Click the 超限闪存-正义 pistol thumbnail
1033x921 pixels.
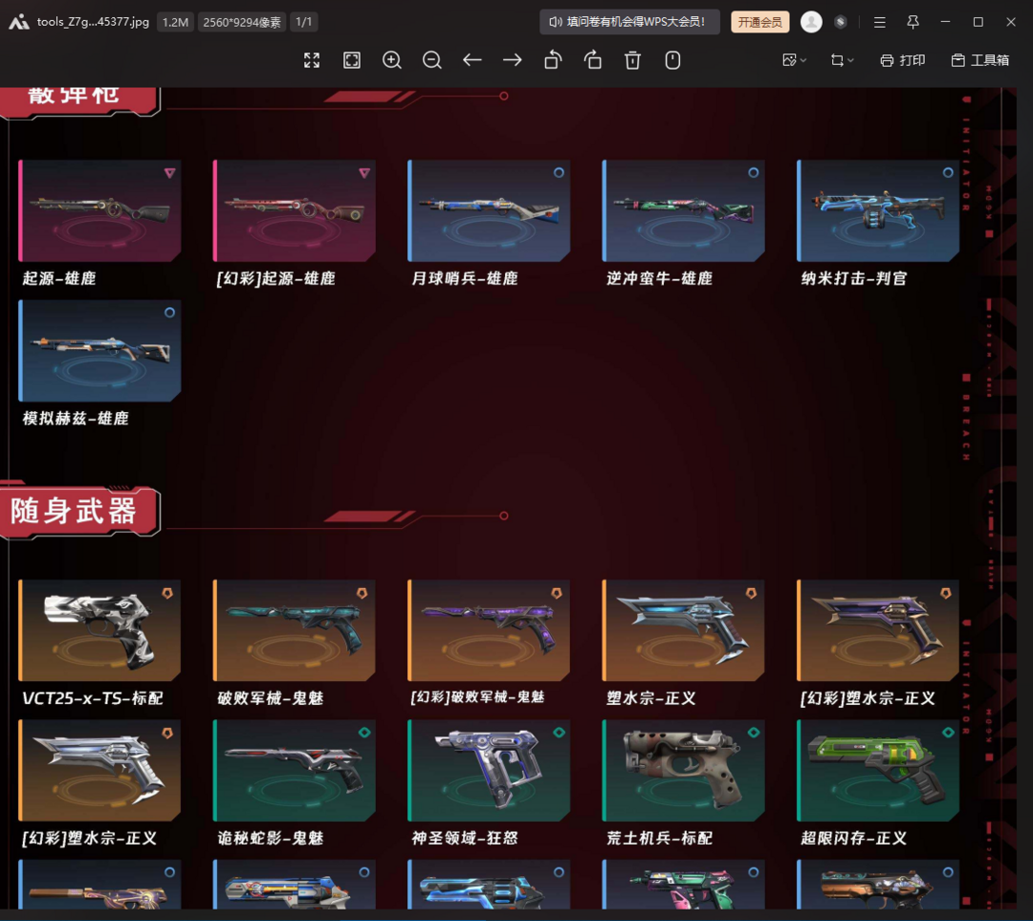tap(877, 771)
